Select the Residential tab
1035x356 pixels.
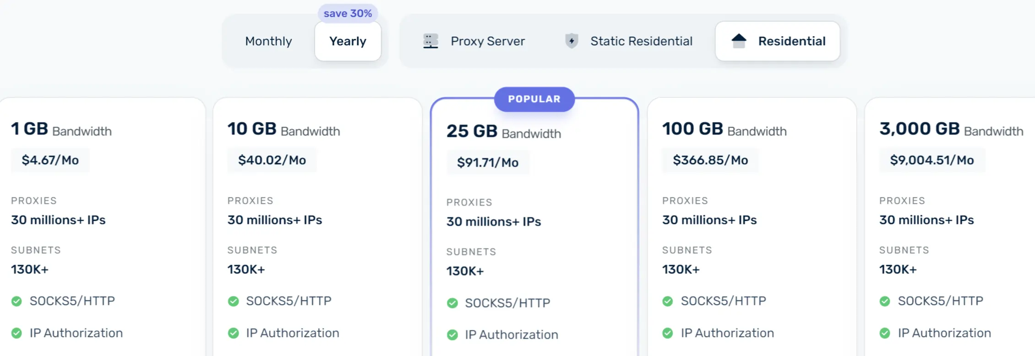(778, 41)
